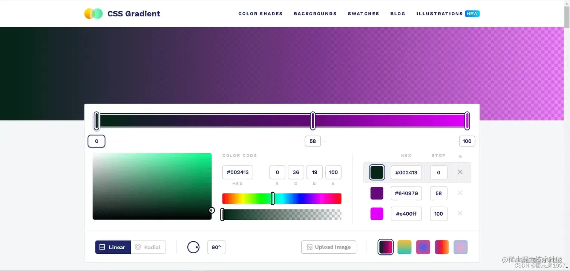Open the Backgrounds menu item
Image resolution: width=570 pixels, height=271 pixels.
[315, 14]
